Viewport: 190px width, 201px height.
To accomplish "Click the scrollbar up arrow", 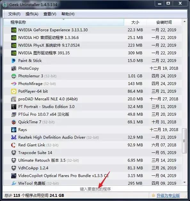I will 185,22.
